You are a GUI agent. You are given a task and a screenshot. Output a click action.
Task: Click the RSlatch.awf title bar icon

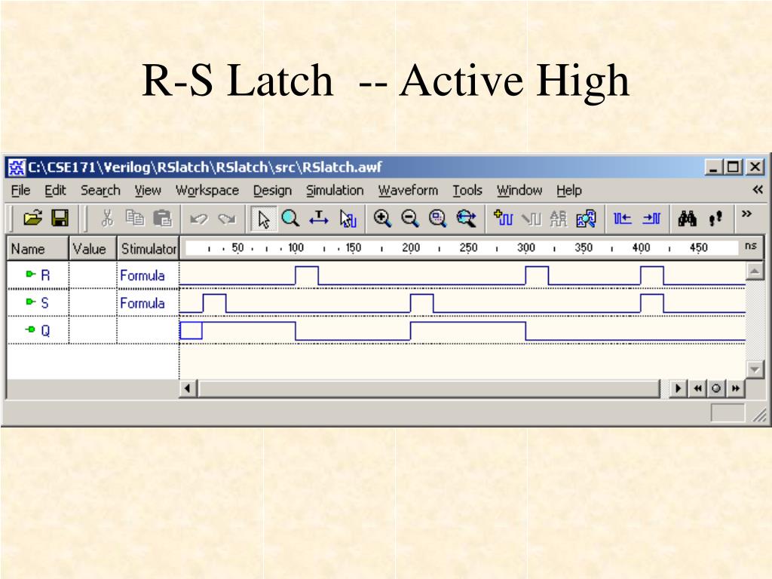click(x=17, y=167)
